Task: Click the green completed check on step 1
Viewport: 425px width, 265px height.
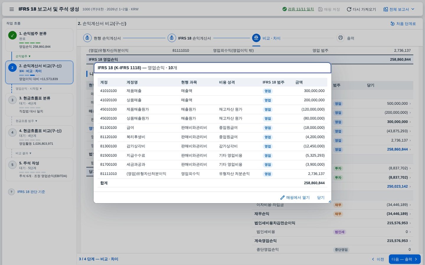Action: (12, 35)
